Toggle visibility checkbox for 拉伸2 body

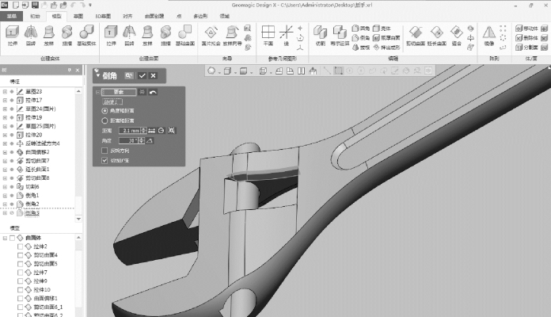[21, 246]
